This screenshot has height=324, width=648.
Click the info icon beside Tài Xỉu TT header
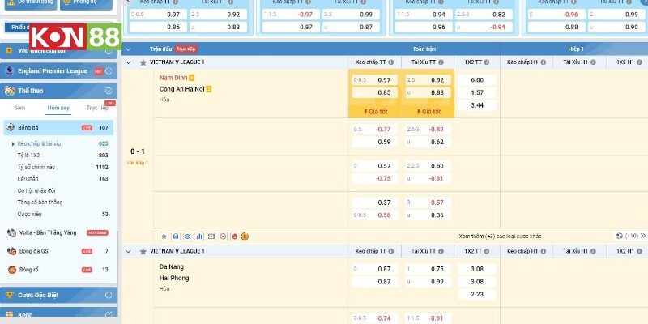pos(441,62)
